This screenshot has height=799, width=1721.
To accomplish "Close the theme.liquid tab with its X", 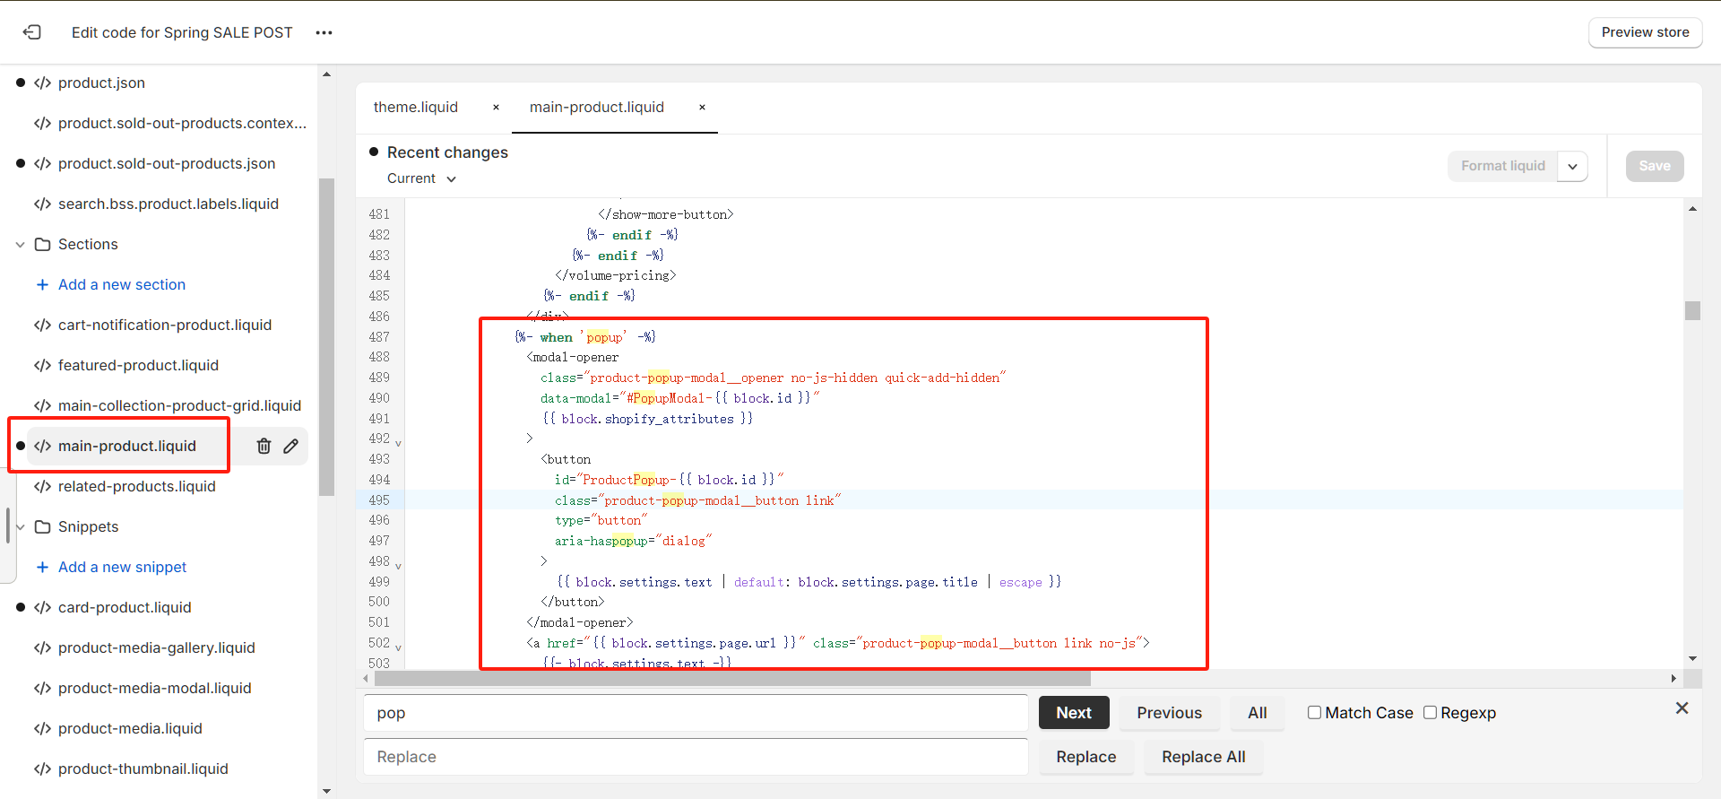I will tap(496, 108).
